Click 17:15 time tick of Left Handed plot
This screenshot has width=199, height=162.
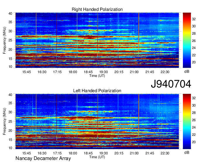pyautogui.click(x=57, y=153)
